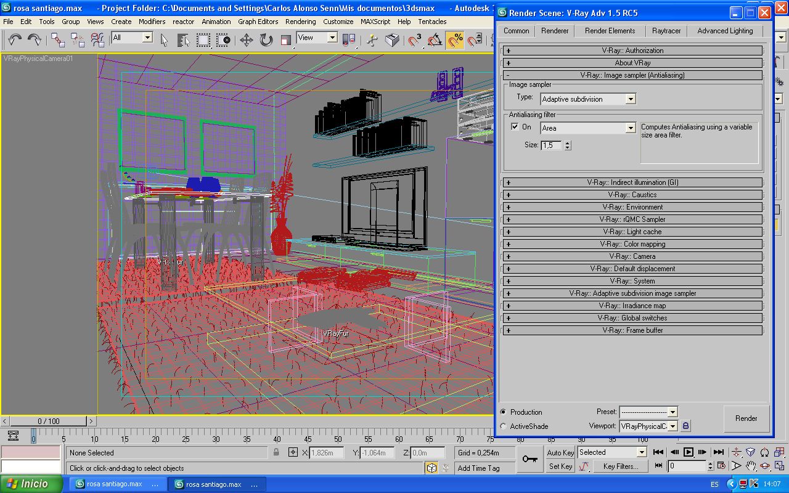789x493 pixels.
Task: Switch to the Common tab
Action: pyautogui.click(x=517, y=31)
